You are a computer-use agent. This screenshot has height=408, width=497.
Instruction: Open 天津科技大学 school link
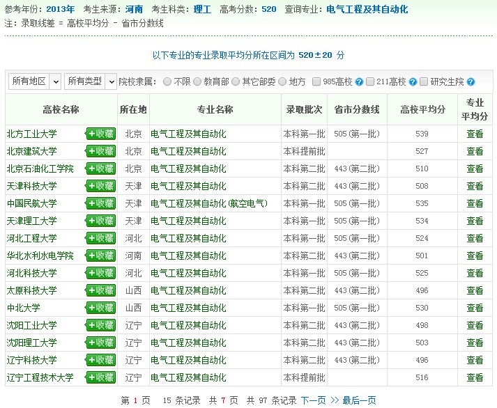[31, 186]
